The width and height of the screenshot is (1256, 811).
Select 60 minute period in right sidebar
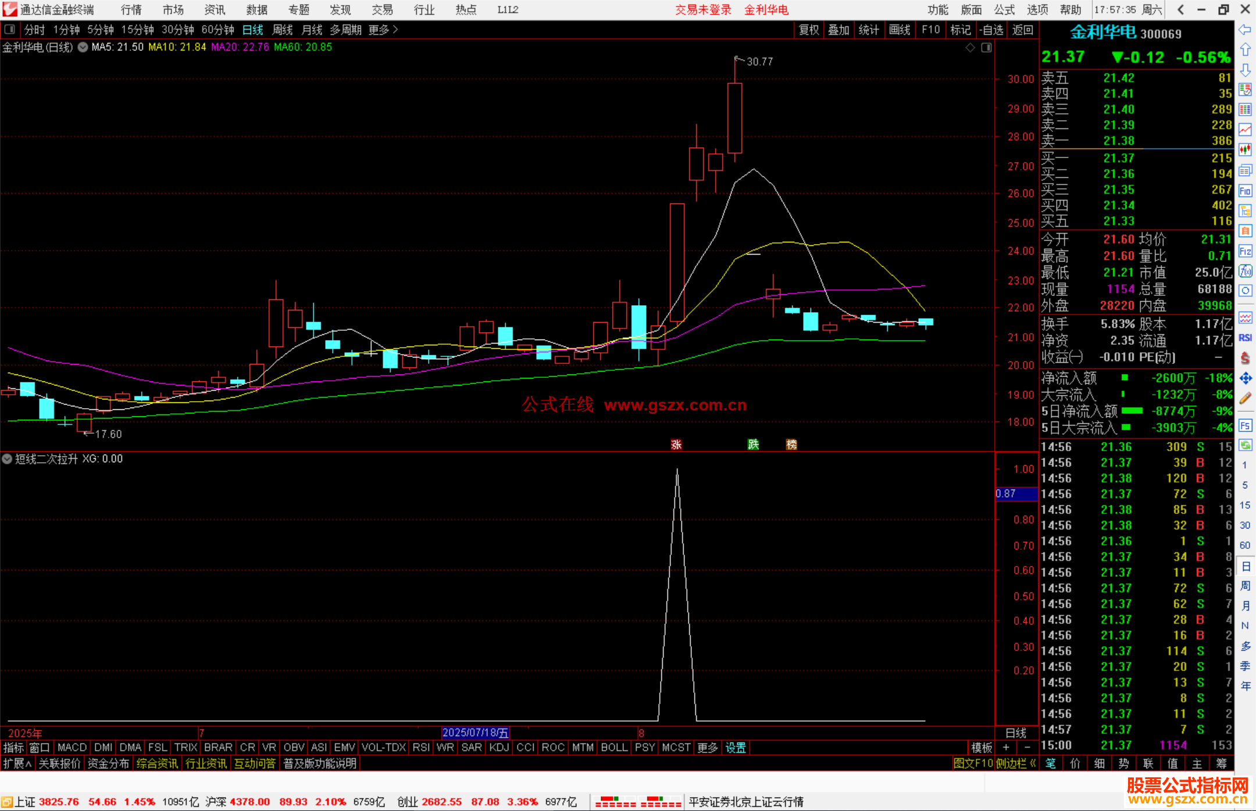pos(1245,545)
